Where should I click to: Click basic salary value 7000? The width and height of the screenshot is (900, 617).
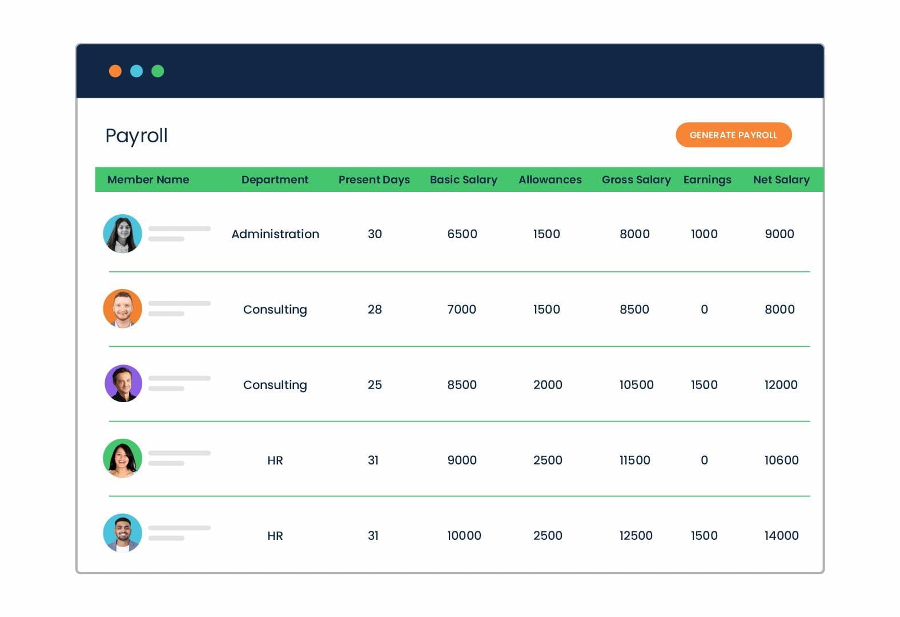[x=461, y=309]
